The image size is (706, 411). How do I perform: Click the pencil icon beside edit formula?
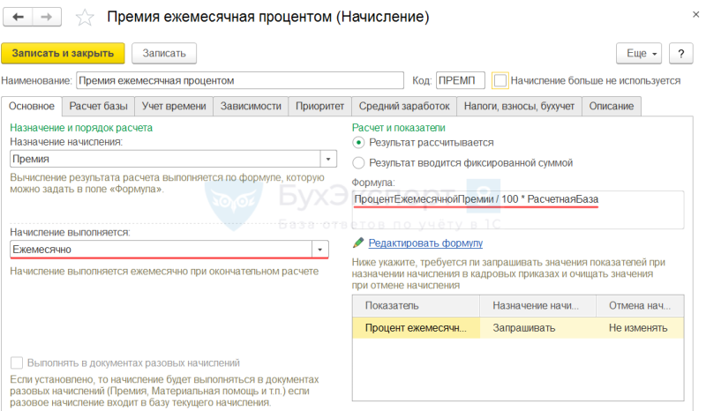[358, 243]
